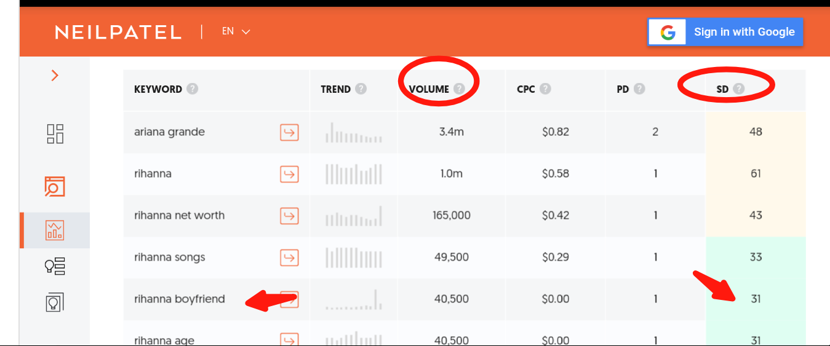Viewport: 830px width, 346px height.
Task: Select the keyword 'rihanna boyfriend'
Action: click(x=179, y=299)
